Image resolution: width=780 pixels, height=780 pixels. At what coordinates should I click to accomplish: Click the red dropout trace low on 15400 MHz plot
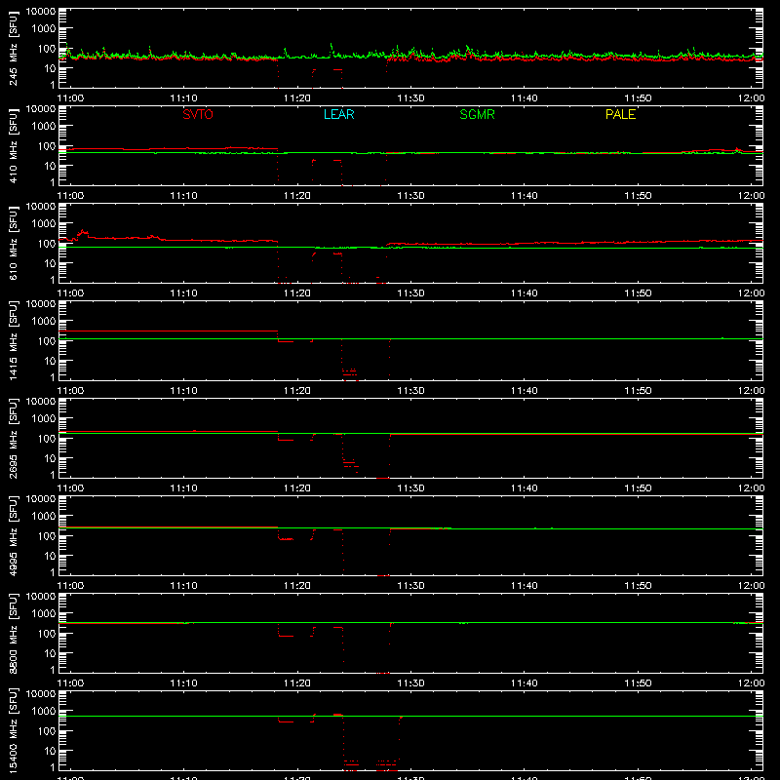(370, 764)
